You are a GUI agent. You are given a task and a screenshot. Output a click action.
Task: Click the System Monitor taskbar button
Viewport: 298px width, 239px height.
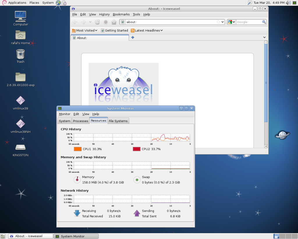[76, 236]
